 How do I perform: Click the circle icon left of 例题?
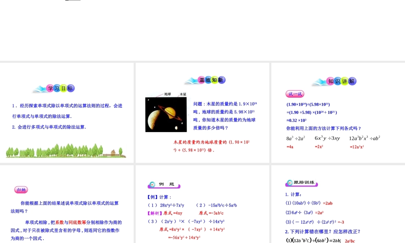tap(153, 184)
